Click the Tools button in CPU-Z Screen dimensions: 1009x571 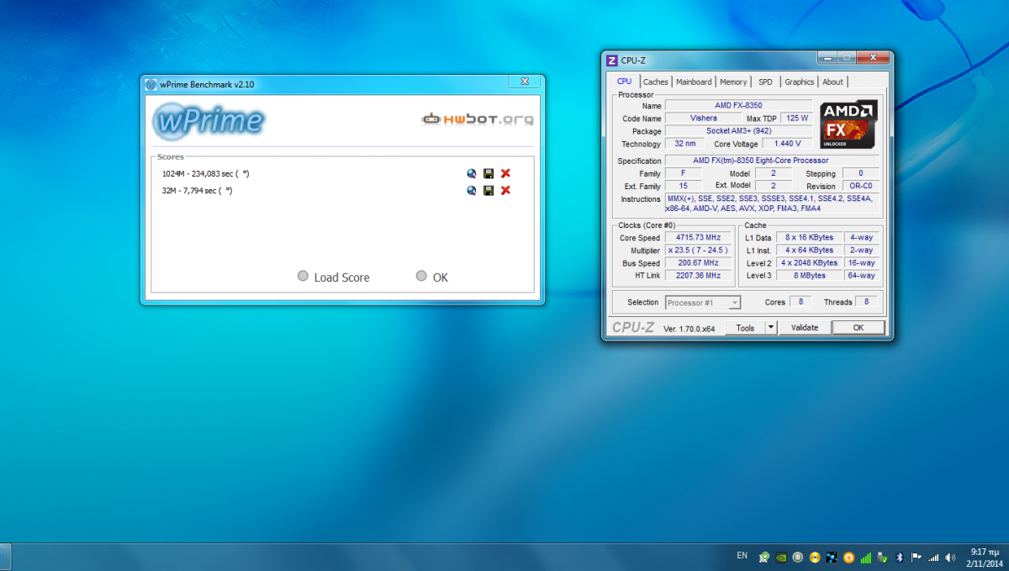pyautogui.click(x=745, y=328)
